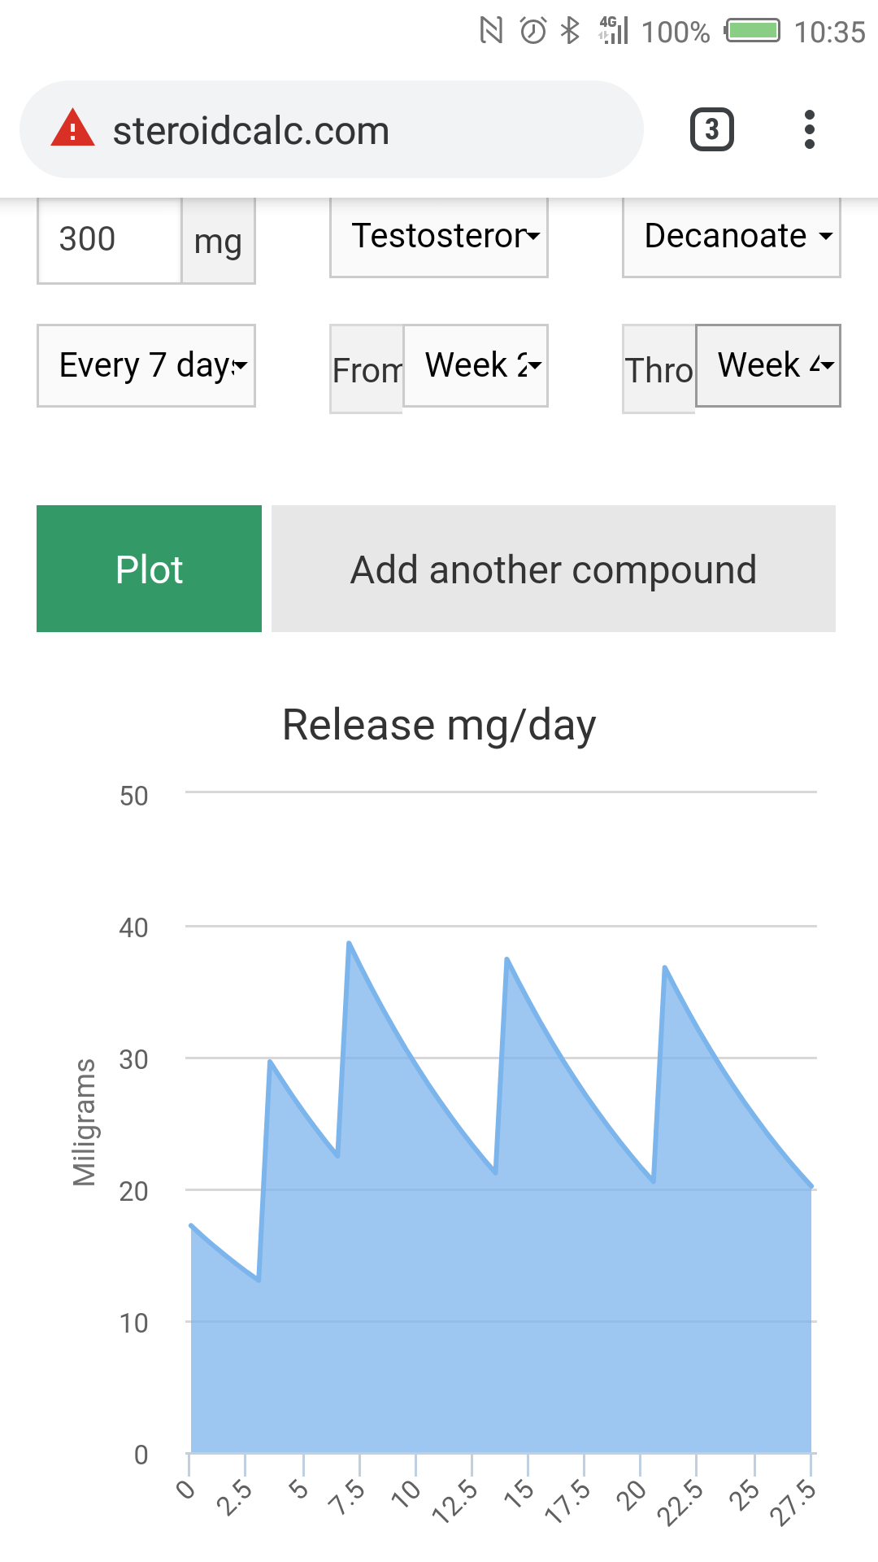Edit the 300 mg dose field
This screenshot has width=878, height=1562.
coord(109,240)
